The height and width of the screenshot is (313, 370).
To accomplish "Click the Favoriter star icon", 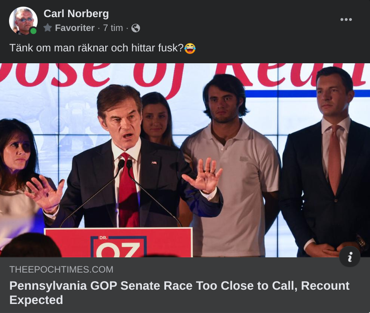I will (48, 28).
